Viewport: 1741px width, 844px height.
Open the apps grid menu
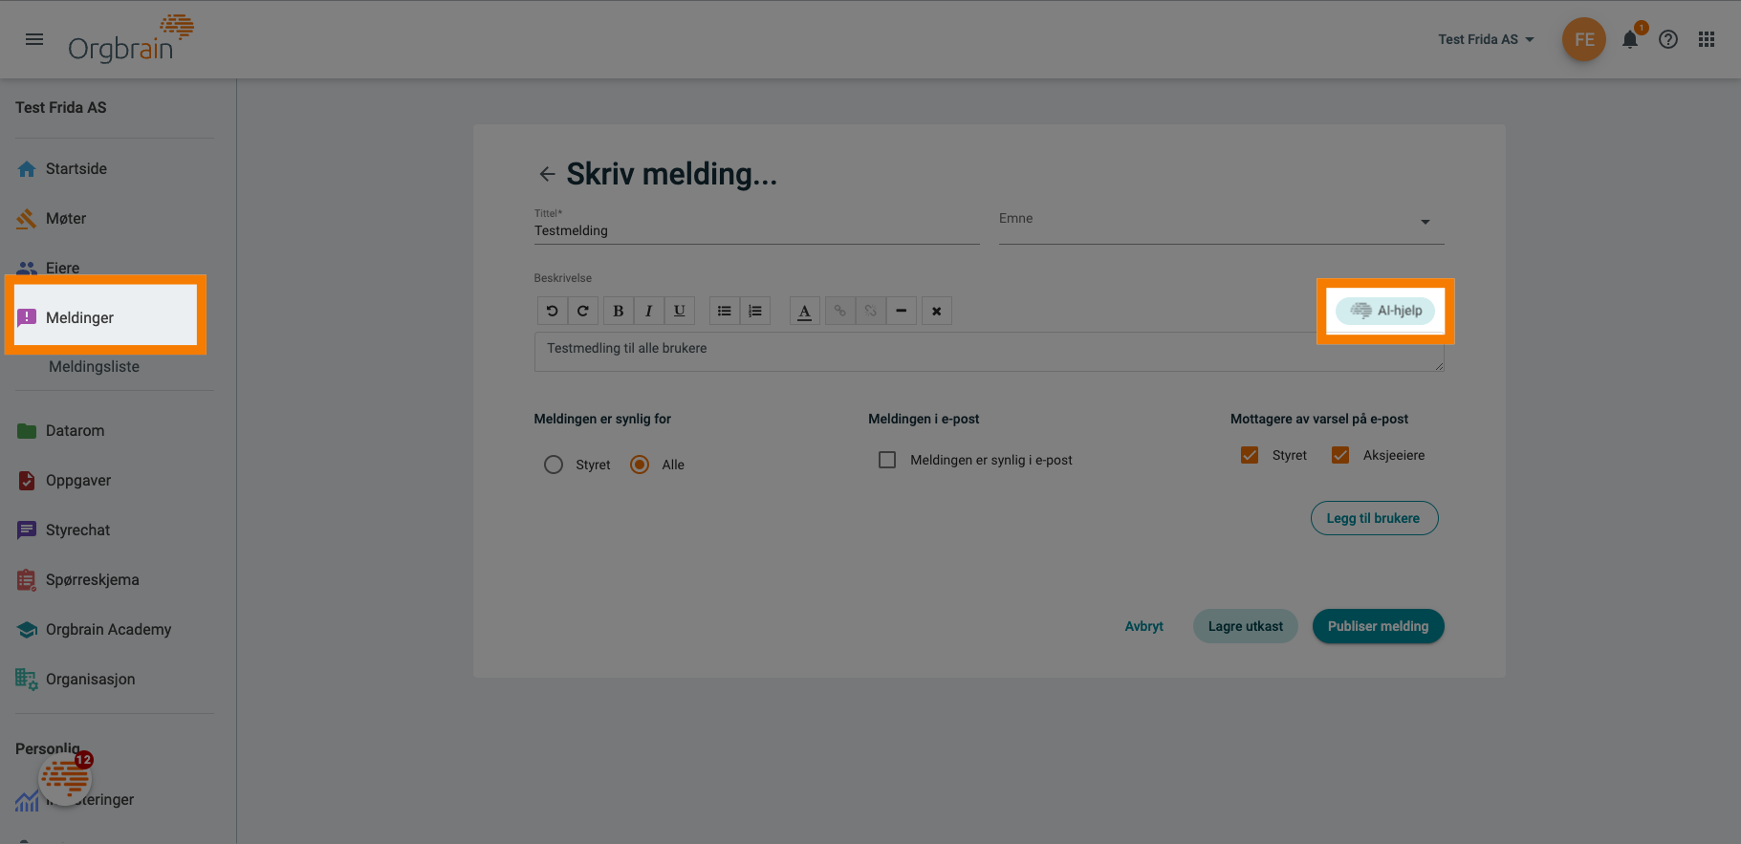(x=1707, y=39)
